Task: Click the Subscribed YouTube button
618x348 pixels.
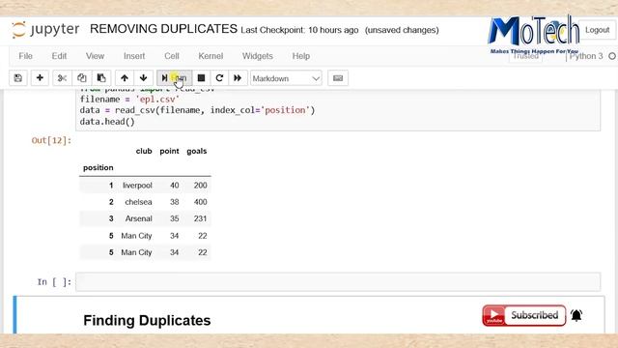Action: point(524,315)
